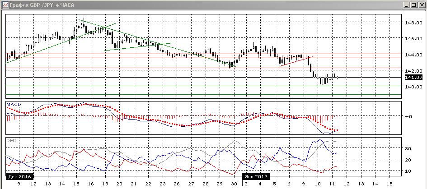Select the 'Дек 2016' month marker
Image resolution: width=427 pixels, height=189 pixels.
[x=19, y=176]
